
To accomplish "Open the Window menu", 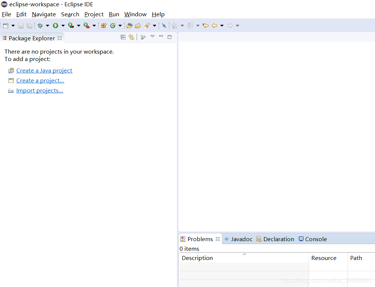I will pos(135,14).
